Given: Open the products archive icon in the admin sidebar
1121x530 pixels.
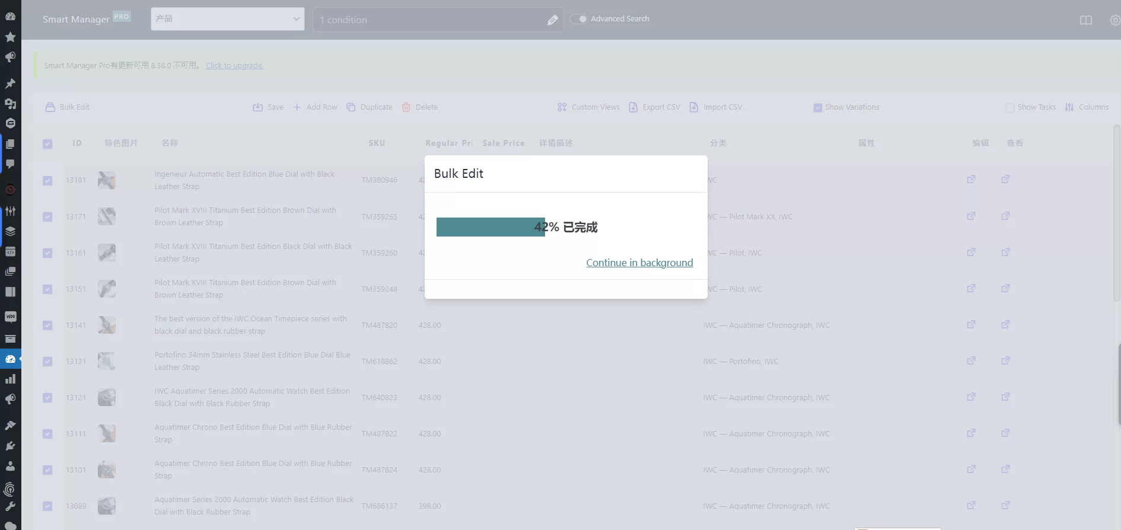Looking at the screenshot, I should pos(10,339).
